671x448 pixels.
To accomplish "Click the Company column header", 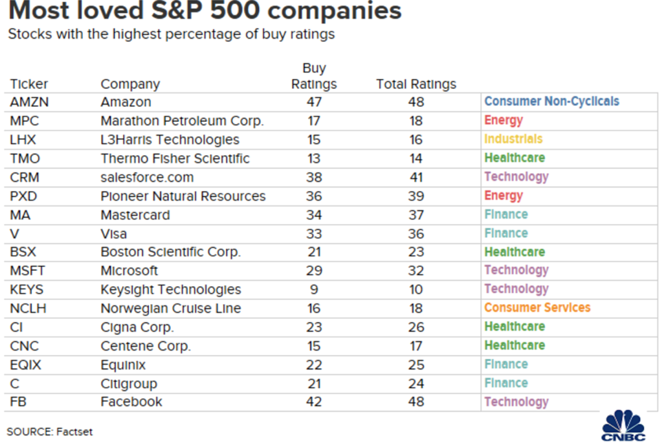I will (130, 84).
